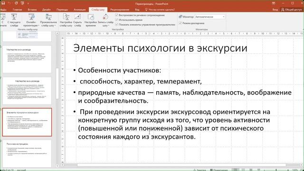The height and width of the screenshot is (171, 304).
Task: Toggle the 'Режим докладчика' checkbox
Action: click(180, 23)
